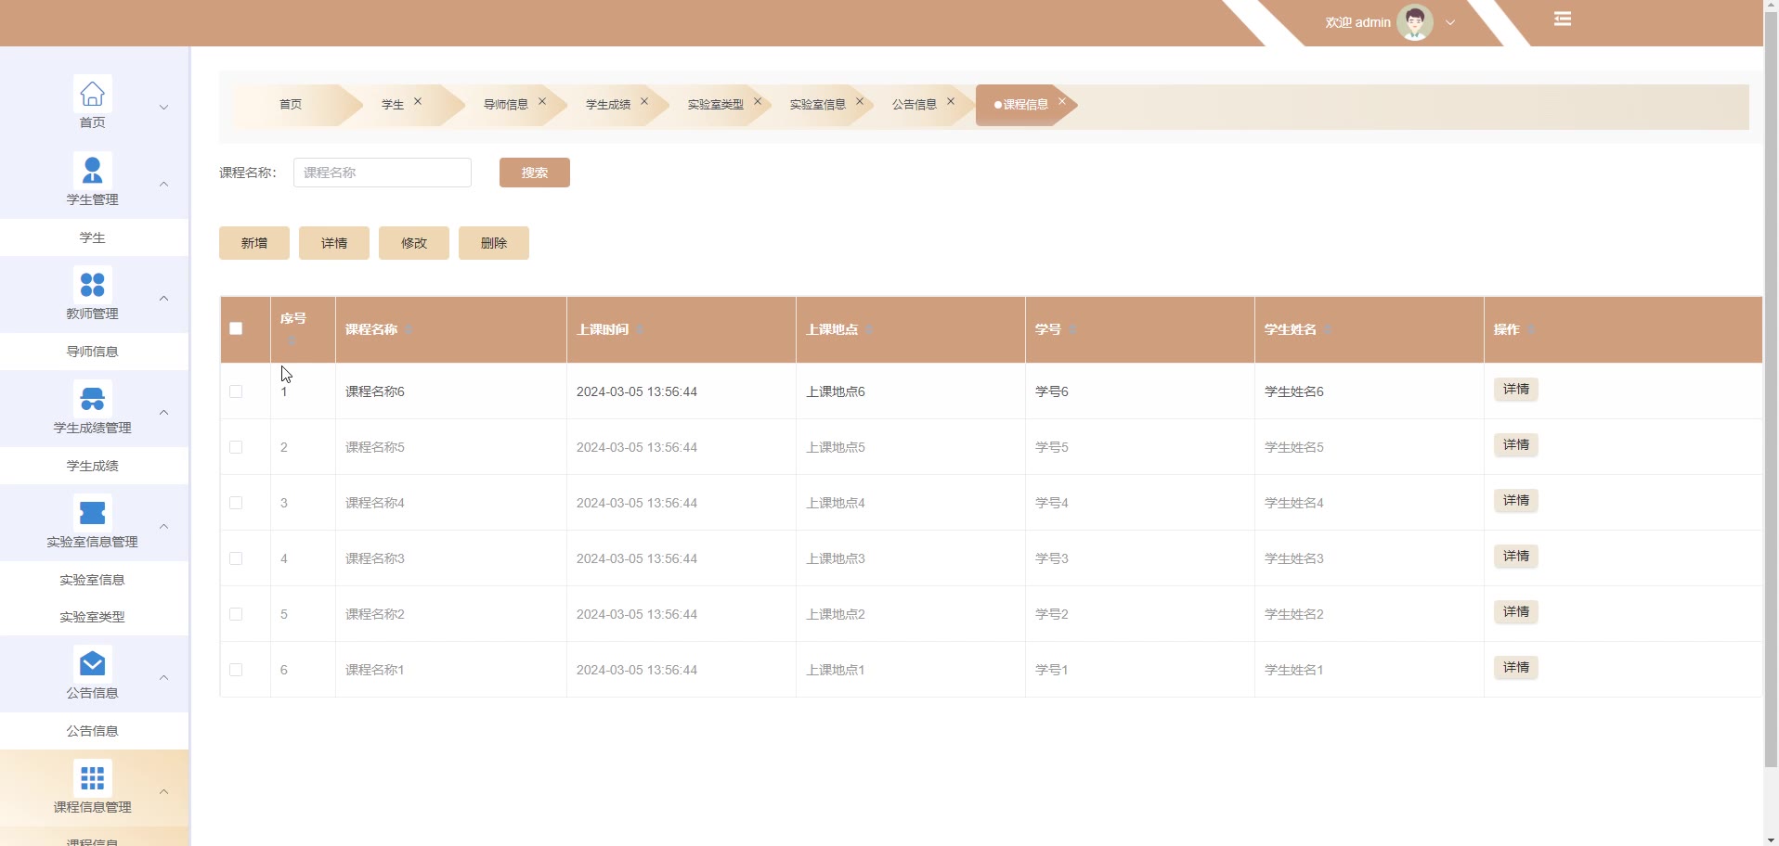The image size is (1779, 846).
Task: Click the 上课地点5 table cell
Action: [911, 447]
